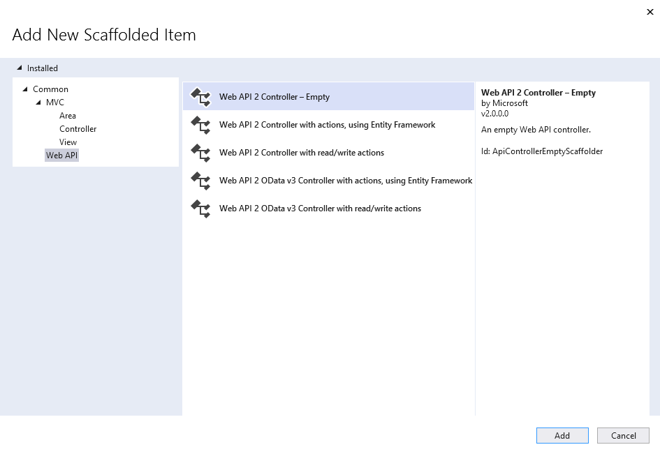Viewport: 660px width, 454px height.
Task: Select the Common category label
Action: point(50,89)
